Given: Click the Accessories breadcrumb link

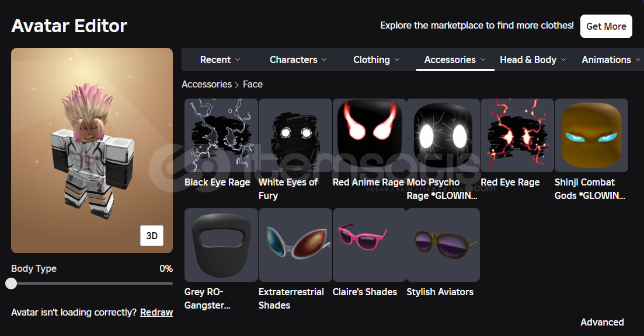Looking at the screenshot, I should coord(207,84).
